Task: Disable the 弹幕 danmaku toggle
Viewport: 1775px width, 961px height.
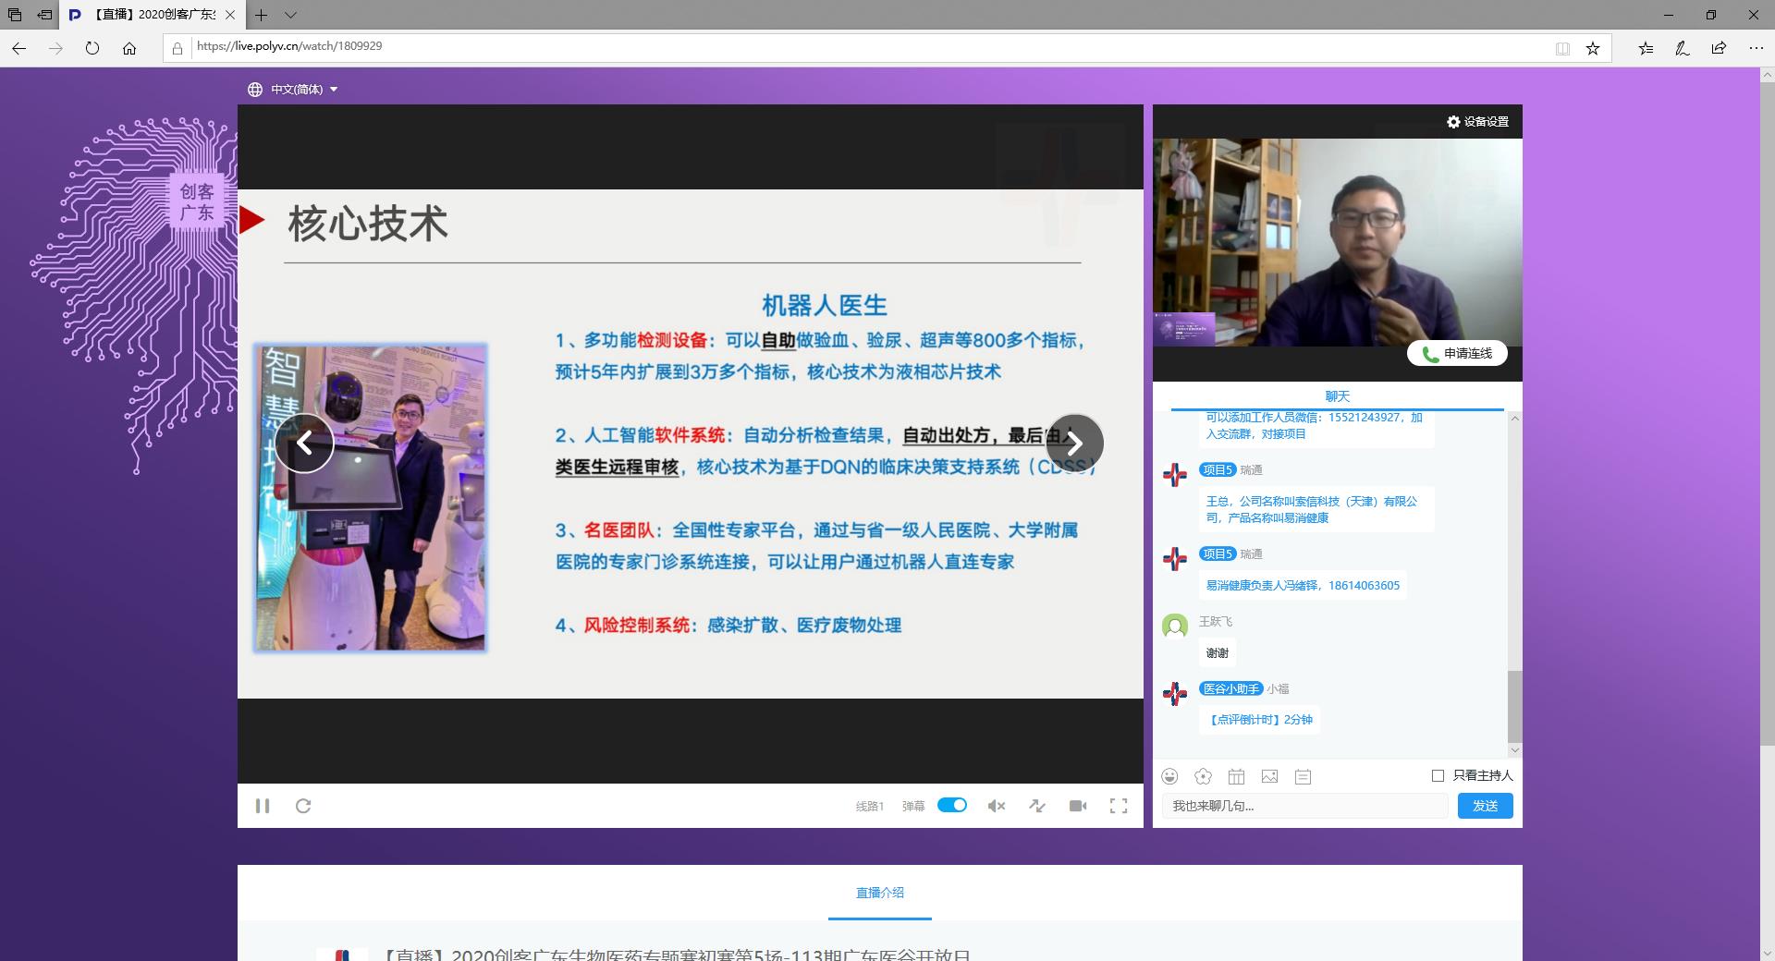Action: click(x=953, y=805)
